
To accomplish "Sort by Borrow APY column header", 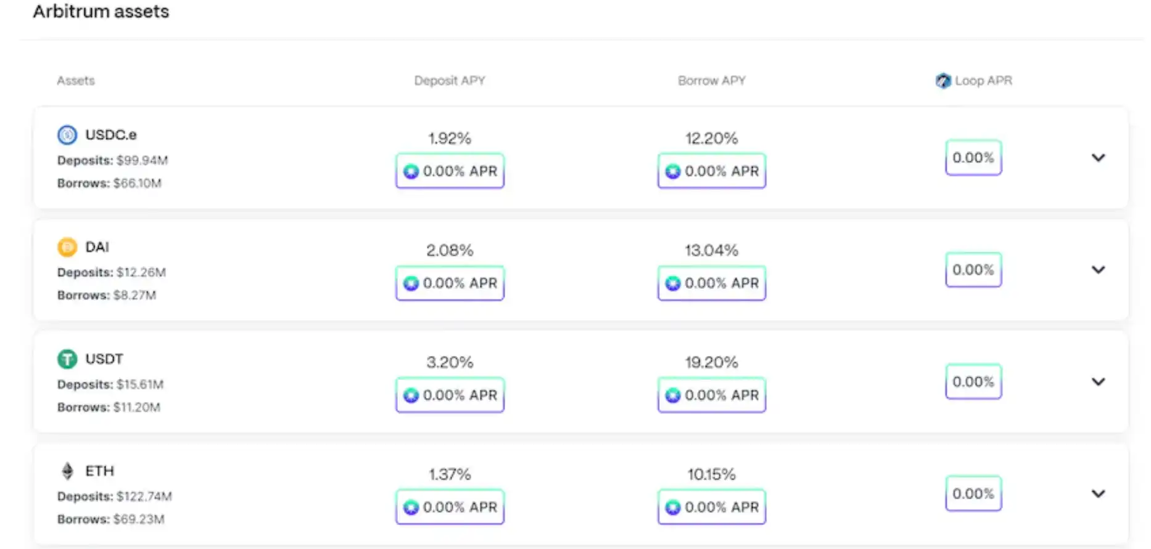I will [711, 81].
